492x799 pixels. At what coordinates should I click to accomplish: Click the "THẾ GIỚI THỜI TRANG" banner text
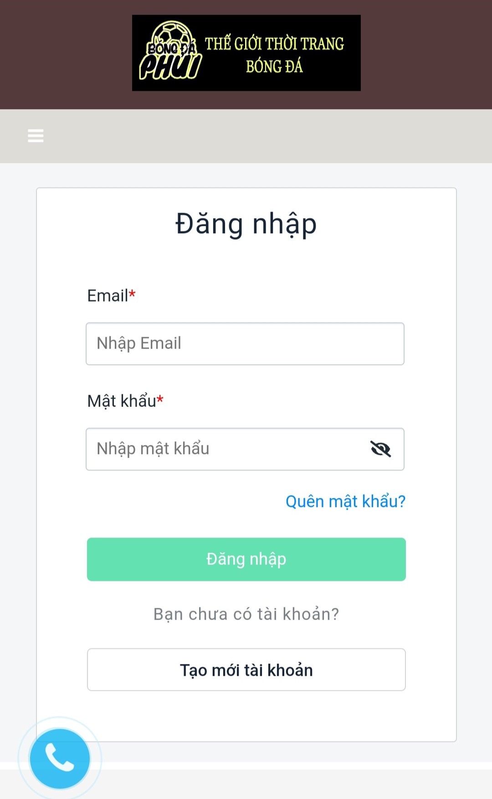274,44
